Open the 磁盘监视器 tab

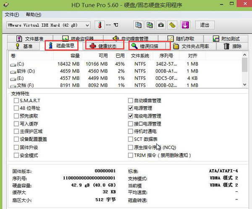click(x=78, y=39)
